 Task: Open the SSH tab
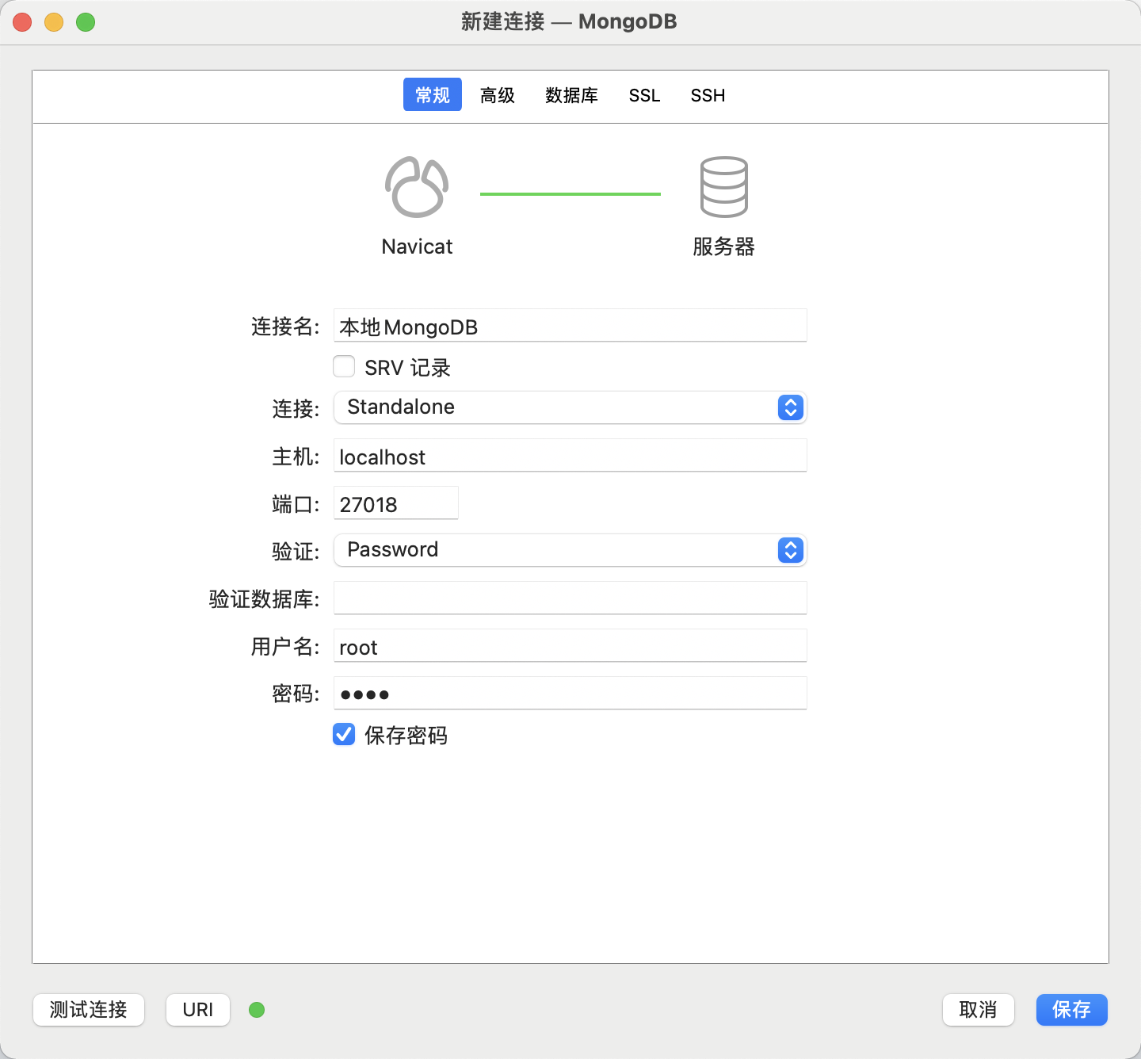[707, 95]
